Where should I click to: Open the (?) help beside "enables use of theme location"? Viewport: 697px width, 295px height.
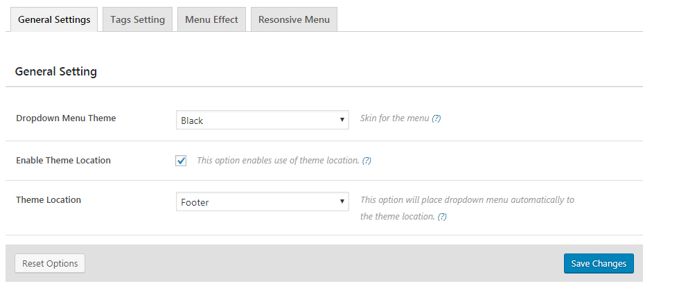tap(367, 161)
